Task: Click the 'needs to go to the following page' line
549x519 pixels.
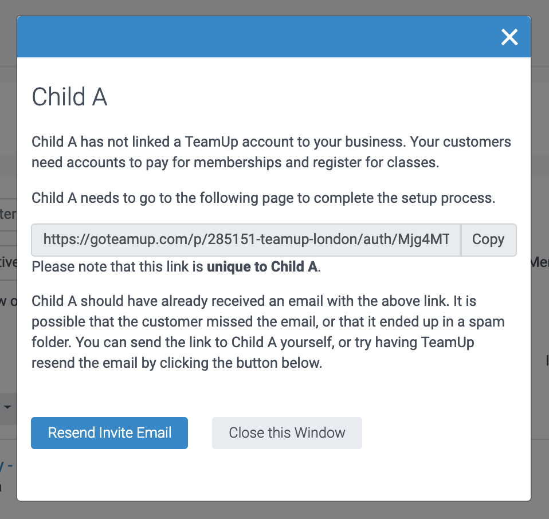Action: [x=263, y=198]
